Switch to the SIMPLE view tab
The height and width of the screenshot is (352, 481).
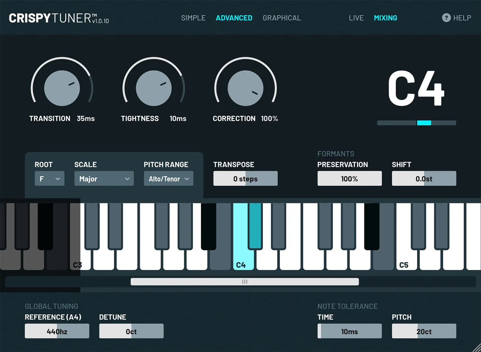pos(193,18)
